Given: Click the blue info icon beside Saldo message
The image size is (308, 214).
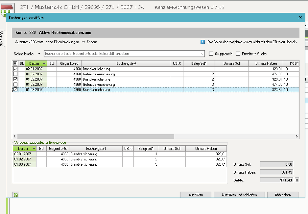Looking at the screenshot, I should [203, 42].
